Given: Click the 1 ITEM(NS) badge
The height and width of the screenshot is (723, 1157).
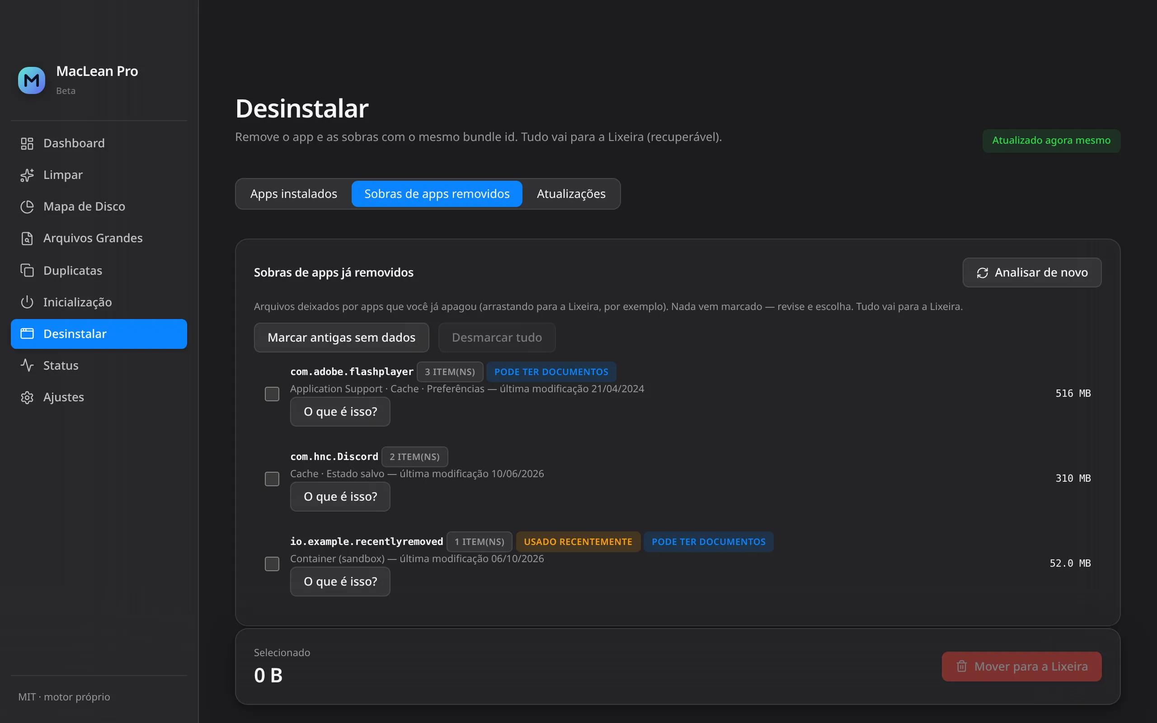Looking at the screenshot, I should (480, 542).
